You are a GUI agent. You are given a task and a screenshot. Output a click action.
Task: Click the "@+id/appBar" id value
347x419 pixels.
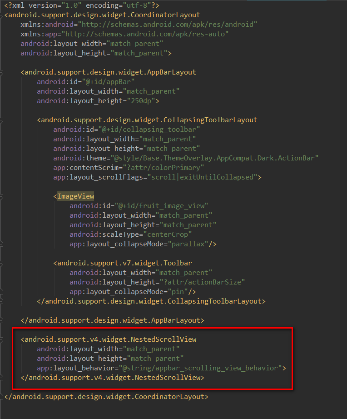coord(108,82)
